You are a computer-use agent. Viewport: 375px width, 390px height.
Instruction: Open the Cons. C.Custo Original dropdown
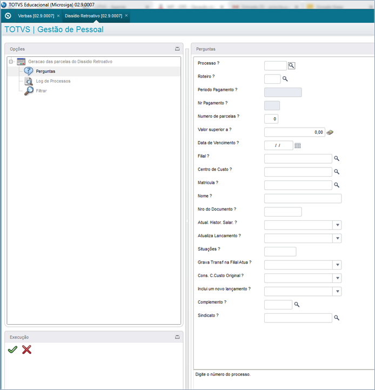click(337, 278)
